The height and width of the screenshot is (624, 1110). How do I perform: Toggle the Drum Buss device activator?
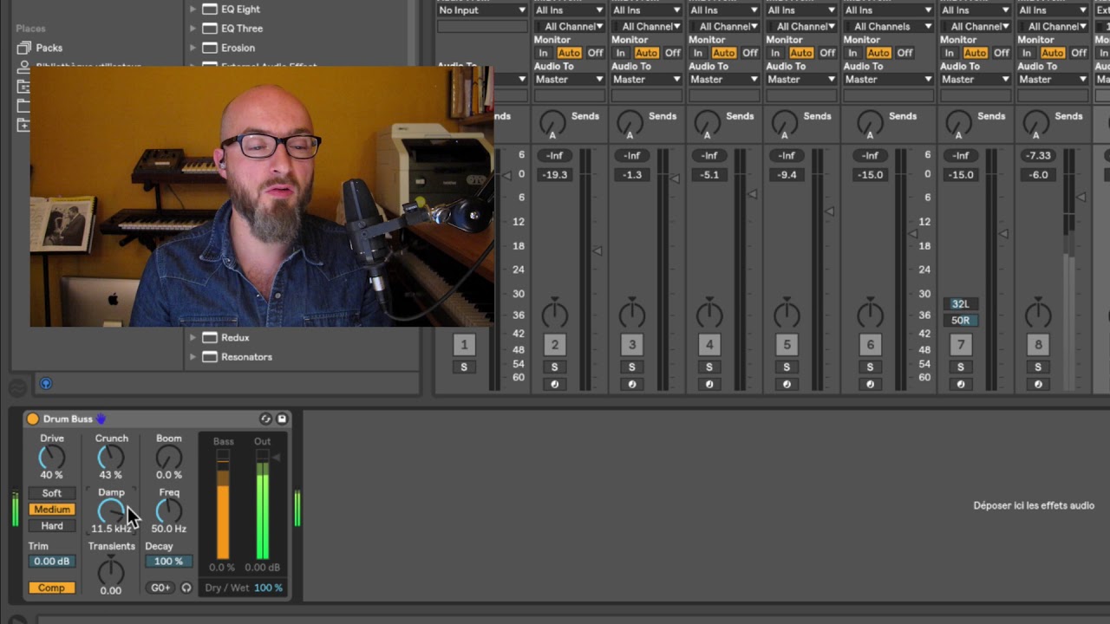coord(33,419)
